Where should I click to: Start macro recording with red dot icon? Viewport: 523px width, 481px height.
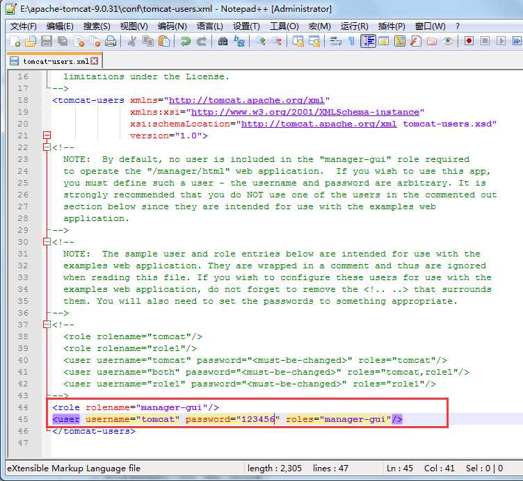(x=469, y=41)
